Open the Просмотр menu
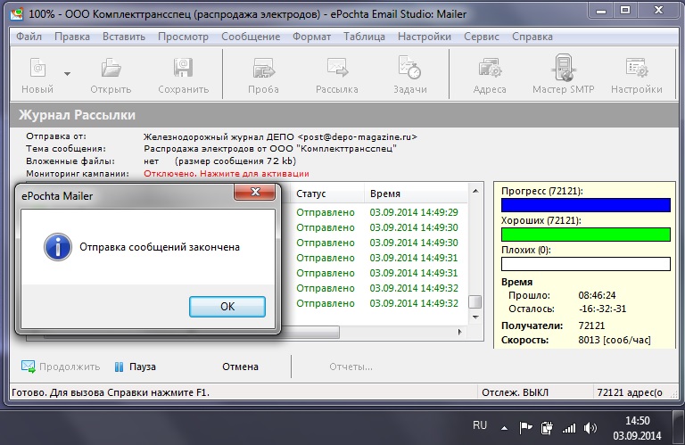Screen dimensions: 685x445 (x=183, y=37)
